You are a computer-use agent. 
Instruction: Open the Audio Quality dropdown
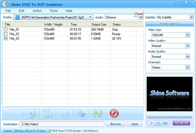188,57
